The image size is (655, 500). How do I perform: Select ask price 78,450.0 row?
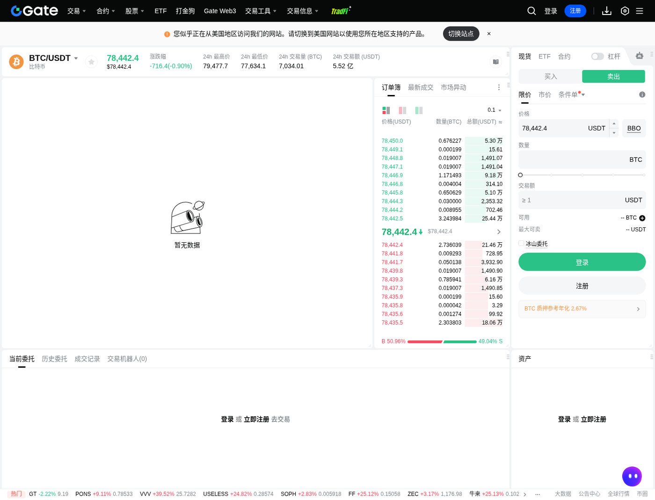click(442, 141)
